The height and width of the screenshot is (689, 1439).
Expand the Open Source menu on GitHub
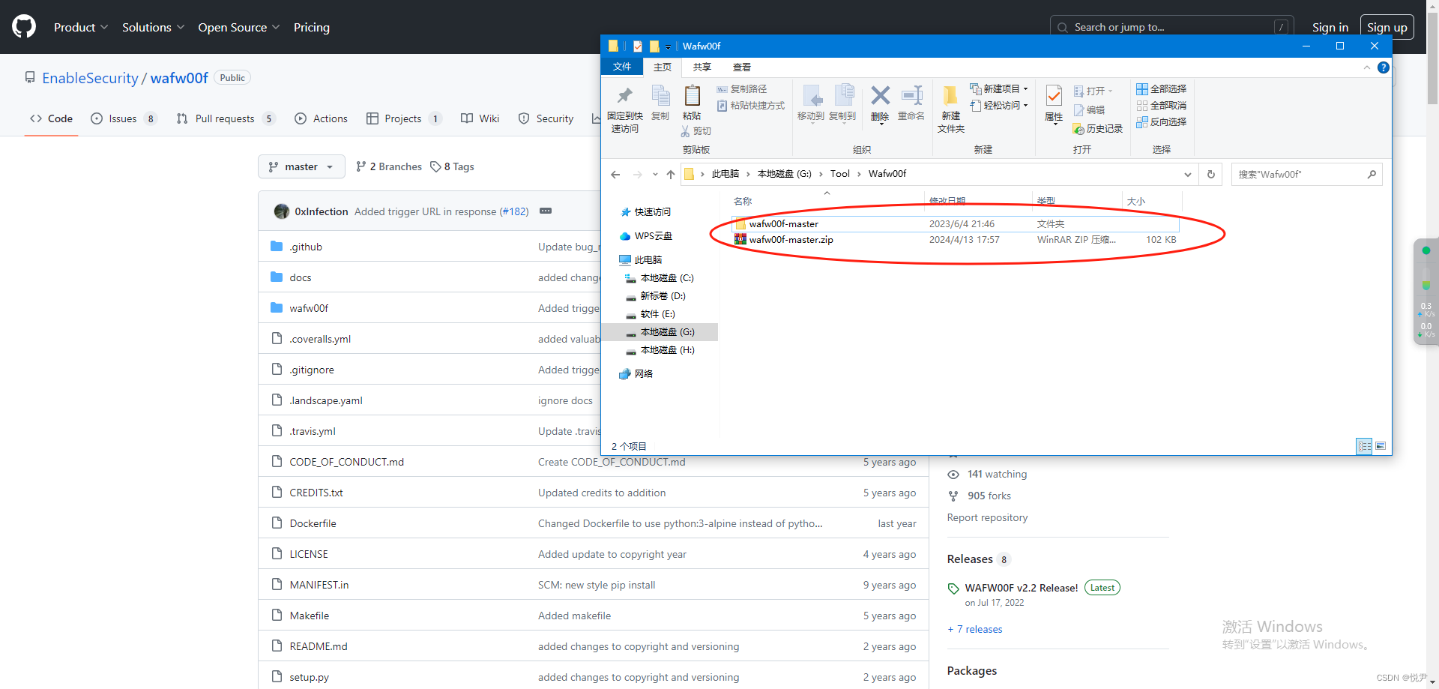point(239,27)
